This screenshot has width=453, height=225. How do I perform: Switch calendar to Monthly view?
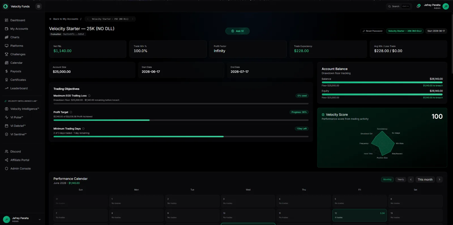(x=387, y=179)
